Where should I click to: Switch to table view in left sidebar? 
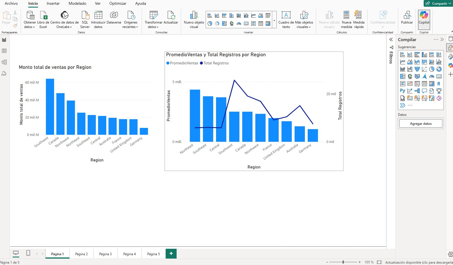(x=4, y=51)
